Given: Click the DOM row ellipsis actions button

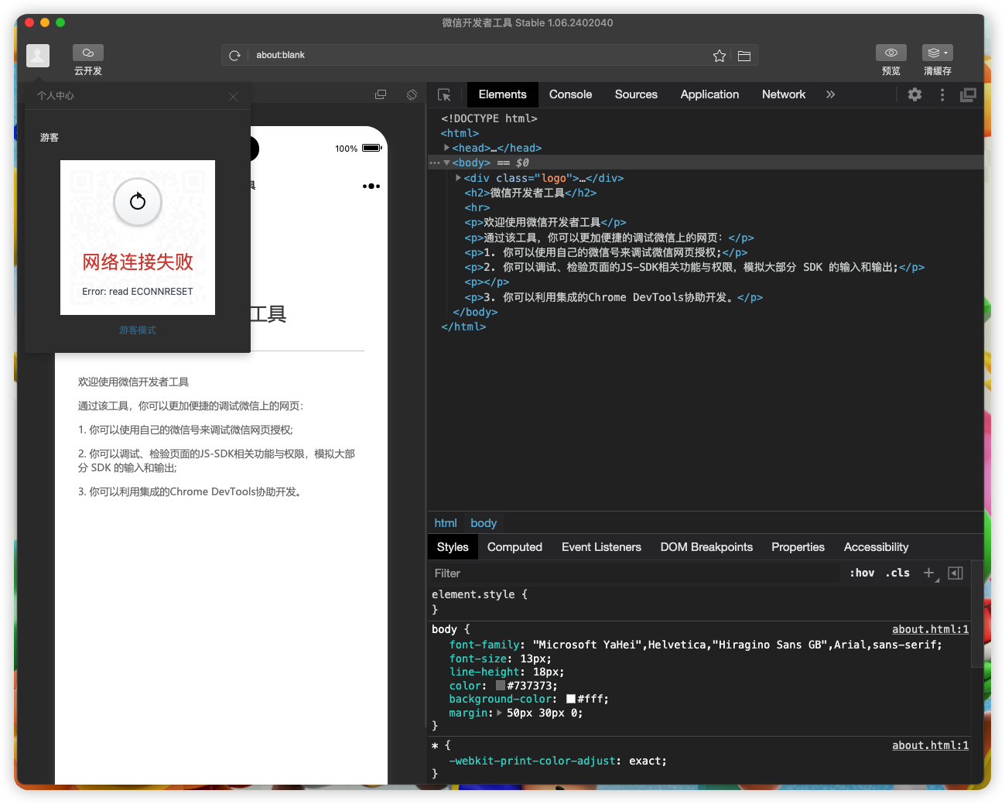Looking at the screenshot, I should 435,163.
